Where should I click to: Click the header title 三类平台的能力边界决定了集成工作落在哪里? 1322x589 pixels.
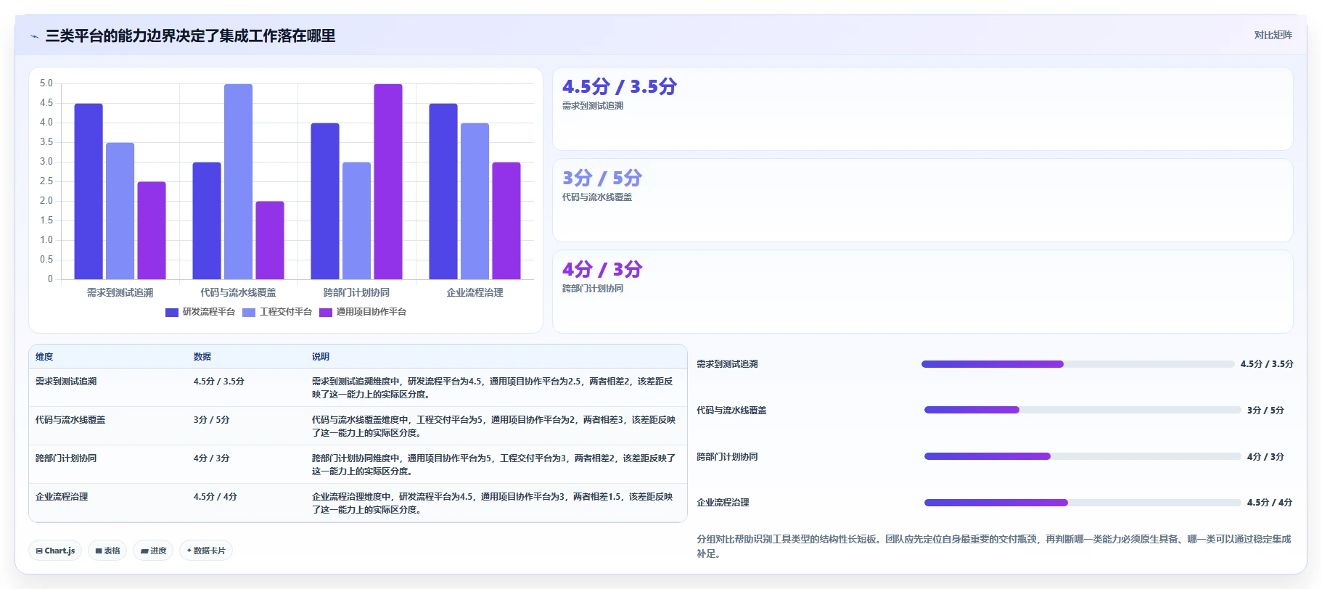190,36
